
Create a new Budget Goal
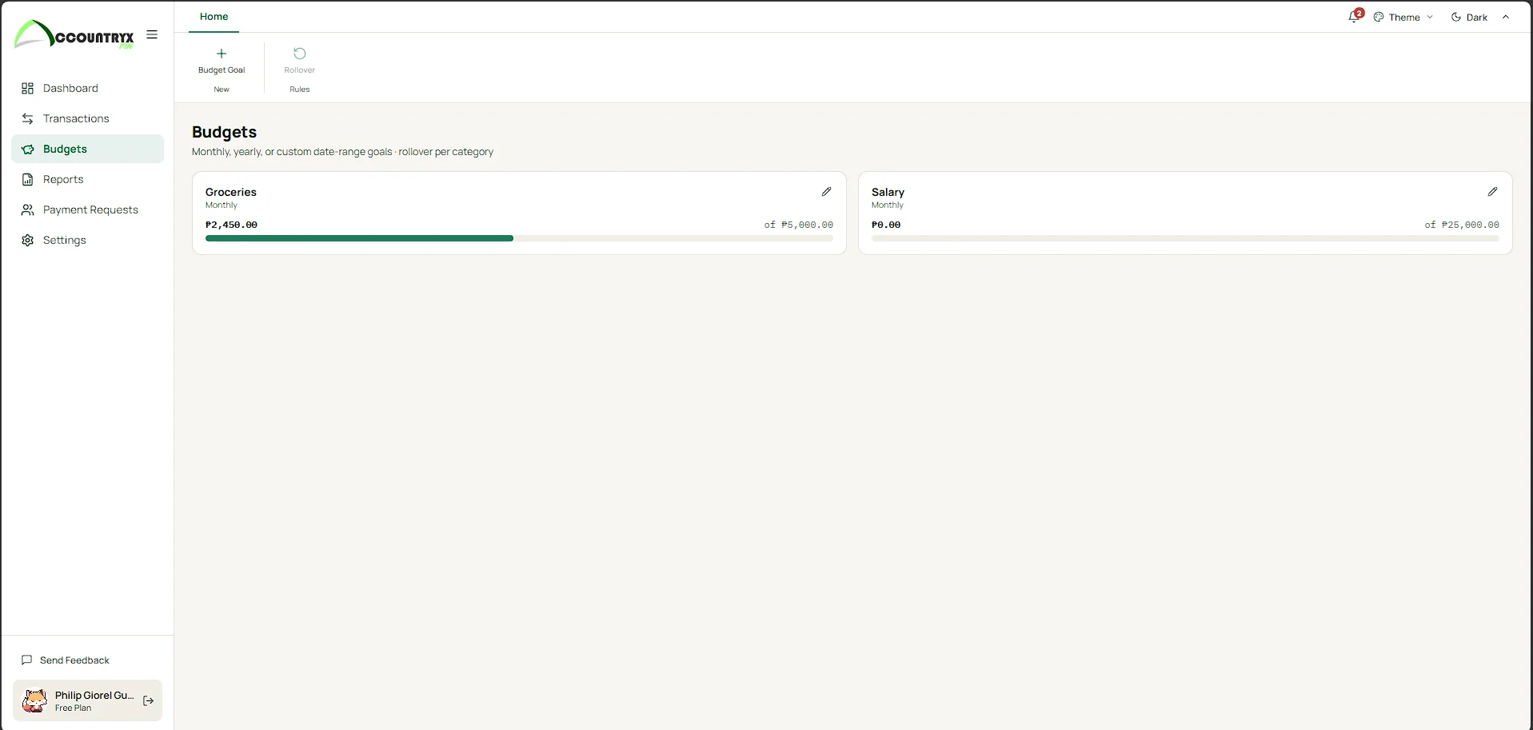(x=222, y=61)
